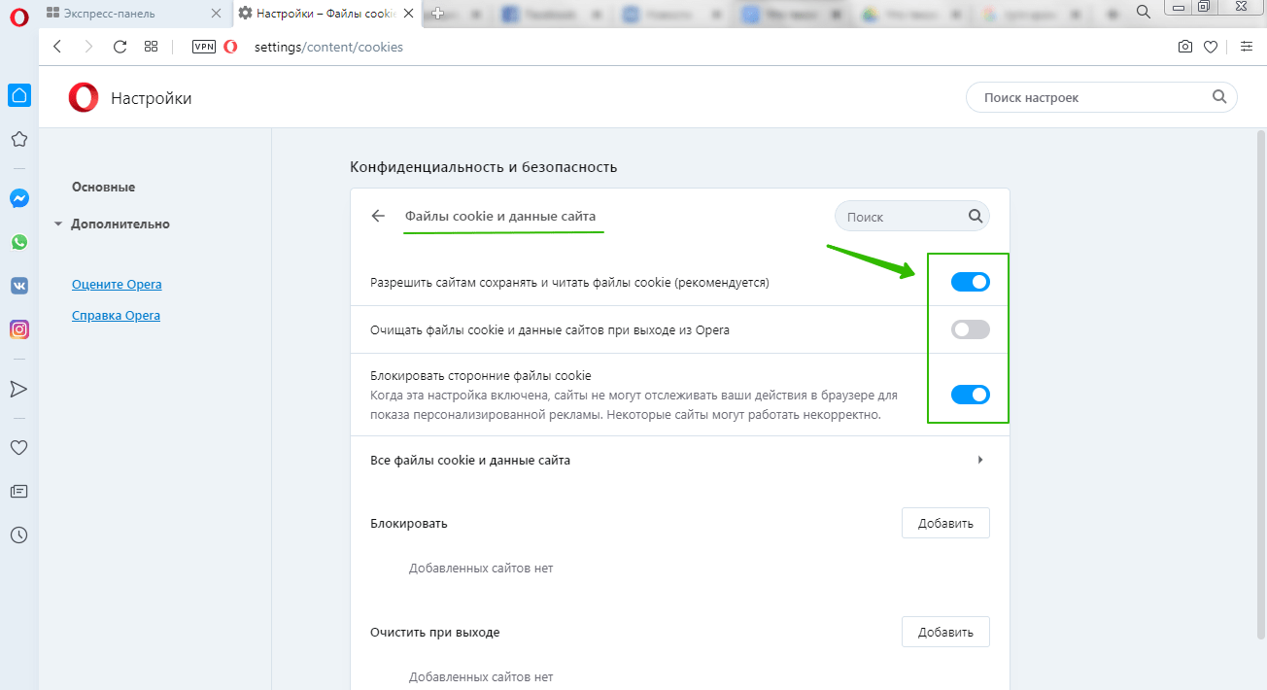Open a new tab with plus button
The height and width of the screenshot is (690, 1267).
pyautogui.click(x=438, y=14)
